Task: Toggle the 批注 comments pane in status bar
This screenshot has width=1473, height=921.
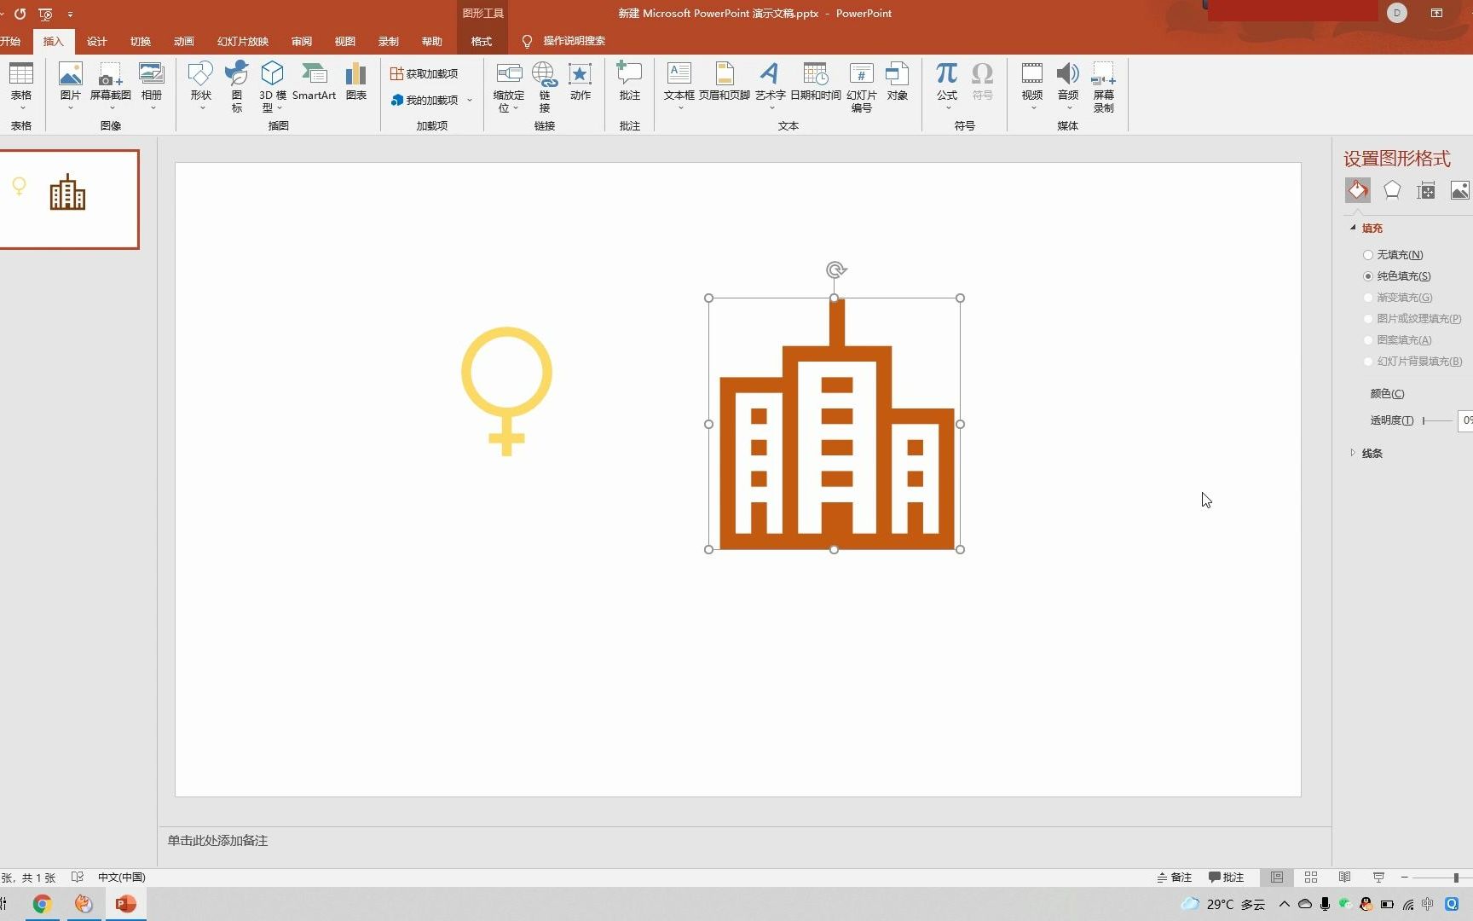Action: click(x=1226, y=878)
